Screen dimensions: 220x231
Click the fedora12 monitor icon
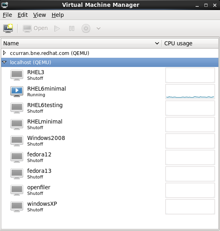point(17,157)
